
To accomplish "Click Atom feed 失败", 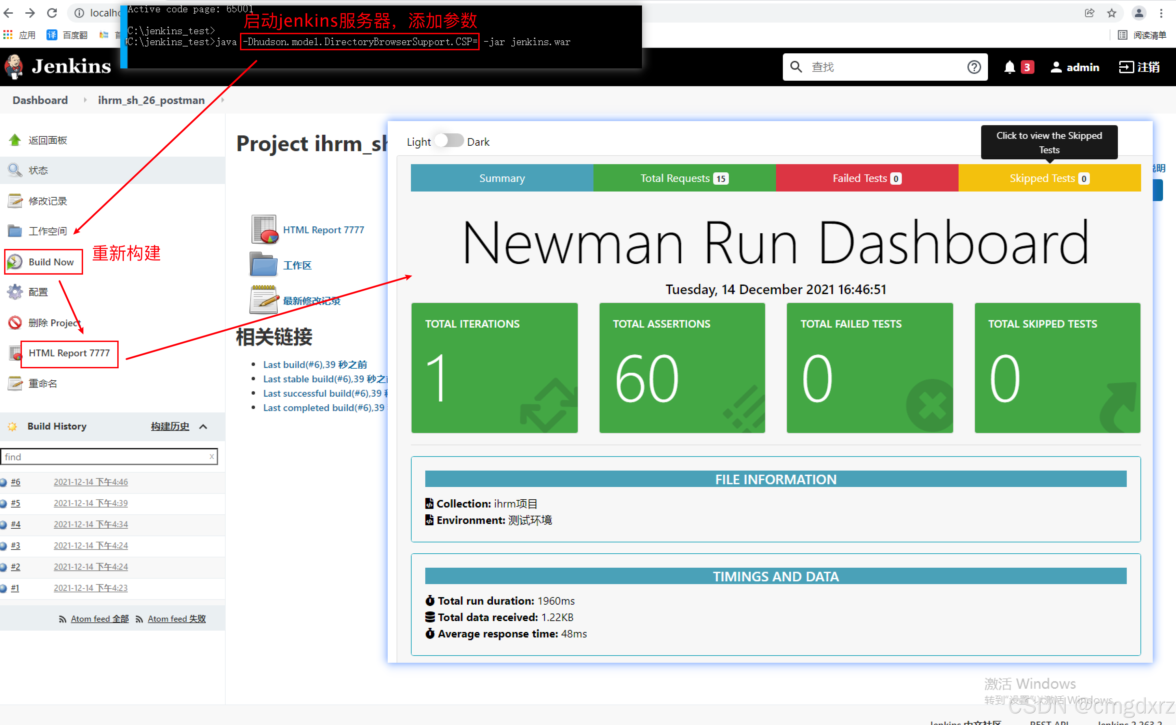I will (x=177, y=619).
